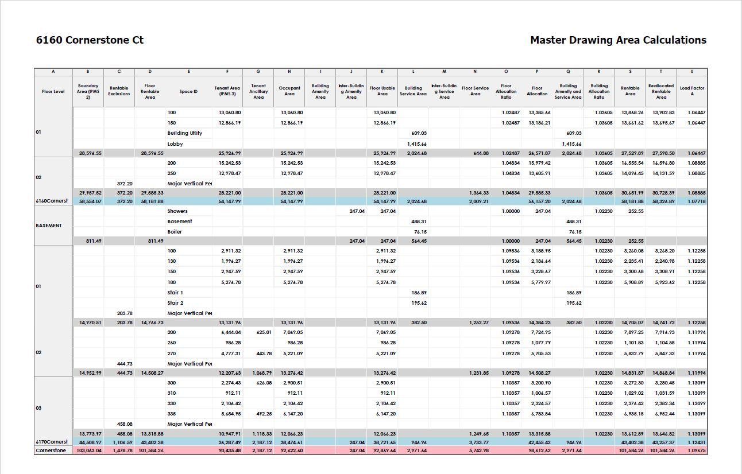This screenshot has width=742, height=474.
Task: Select space ID "310"
Action: pyautogui.click(x=172, y=393)
